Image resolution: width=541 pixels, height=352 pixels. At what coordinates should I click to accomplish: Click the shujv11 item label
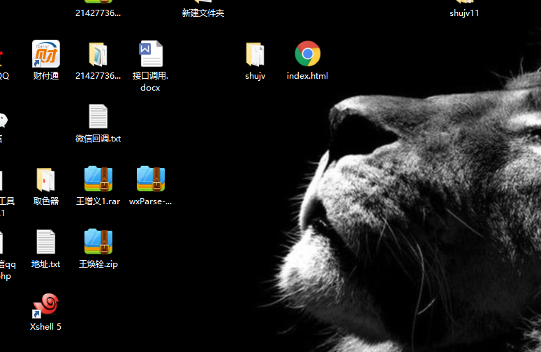464,13
